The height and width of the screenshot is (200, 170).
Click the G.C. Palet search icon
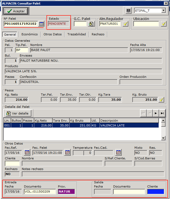click(x=91, y=24)
